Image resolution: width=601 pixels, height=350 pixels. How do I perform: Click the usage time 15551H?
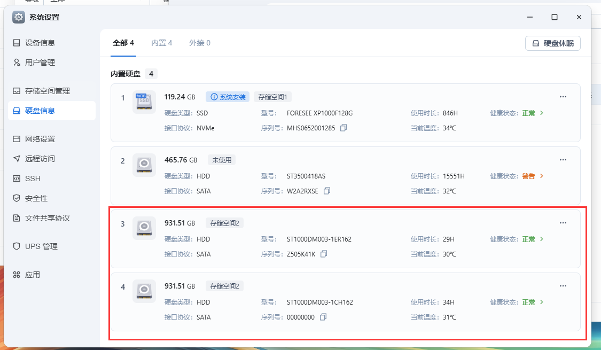[x=454, y=176]
